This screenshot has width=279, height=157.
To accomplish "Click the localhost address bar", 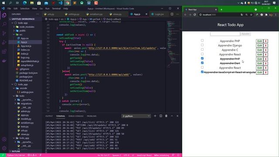I will [220, 15].
